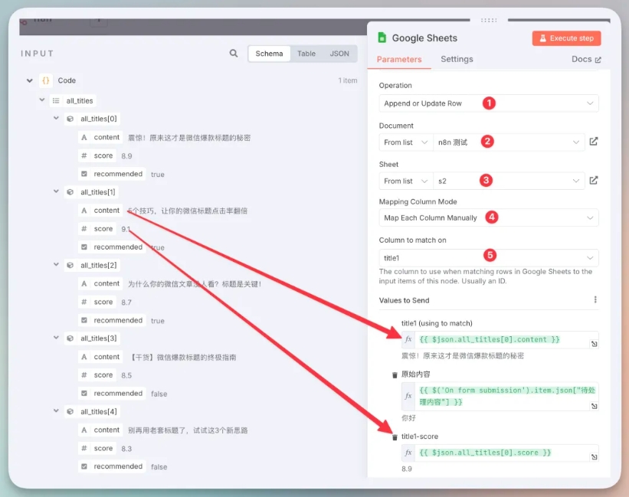Switch the input view to Table

click(x=306, y=54)
